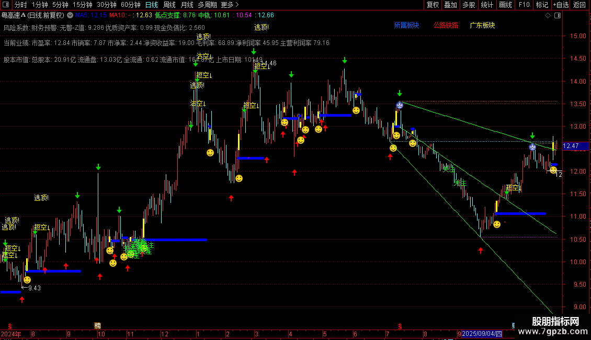
Task: Click the 风险系数 info line
Action: (104, 28)
